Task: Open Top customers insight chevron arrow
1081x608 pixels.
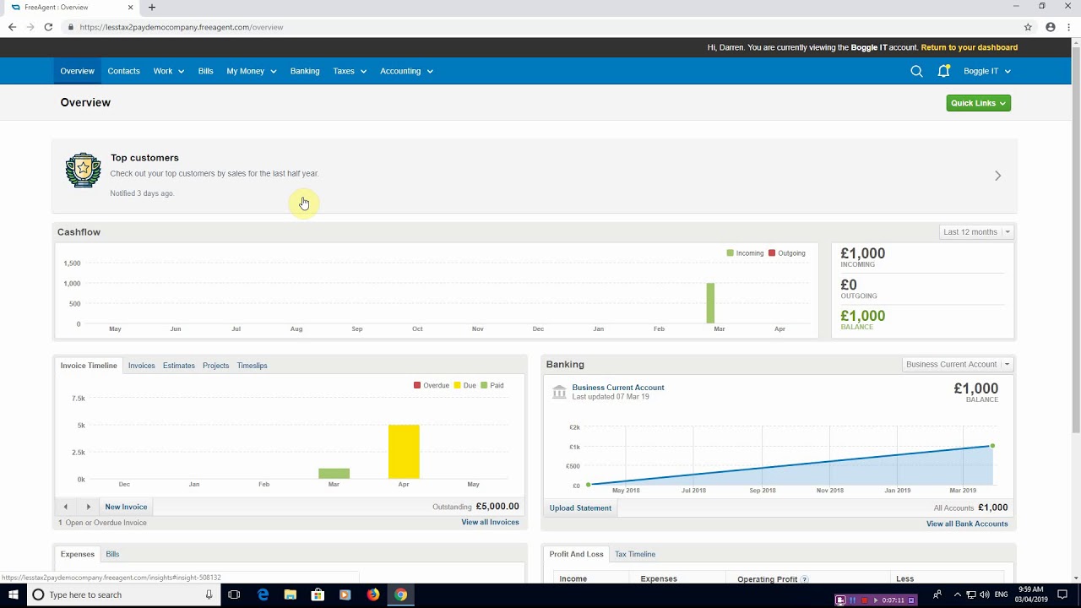Action: tap(997, 176)
